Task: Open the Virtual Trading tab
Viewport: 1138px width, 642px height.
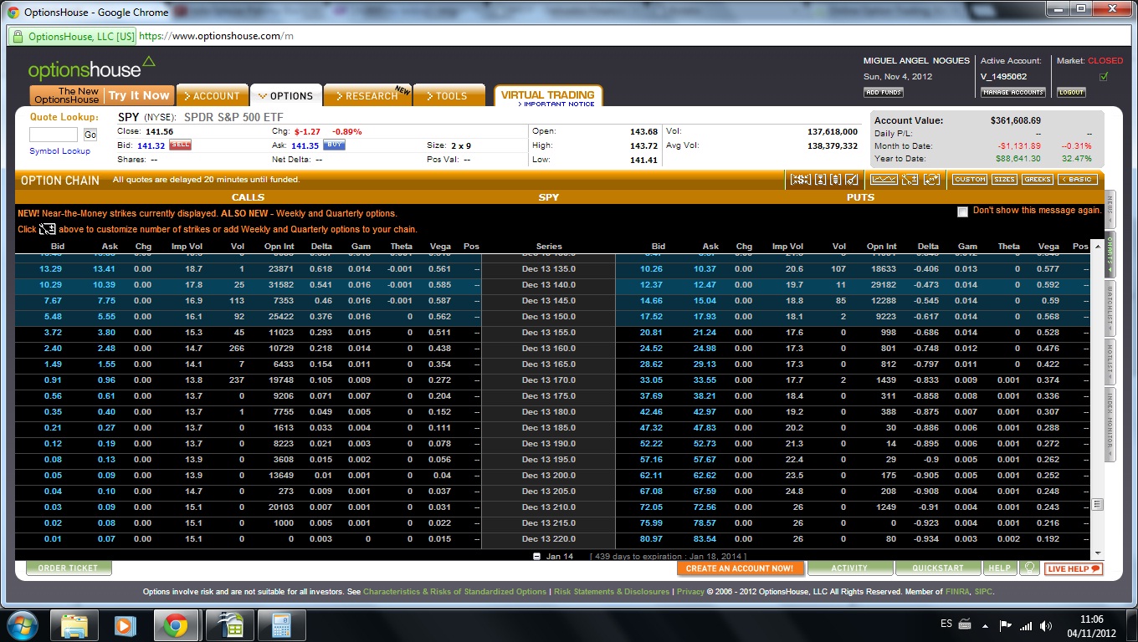Action: coord(548,96)
